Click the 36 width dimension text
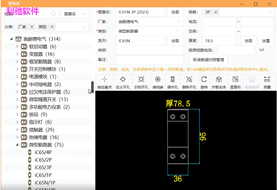Screen dimensions: 277x190 tap(178, 179)
